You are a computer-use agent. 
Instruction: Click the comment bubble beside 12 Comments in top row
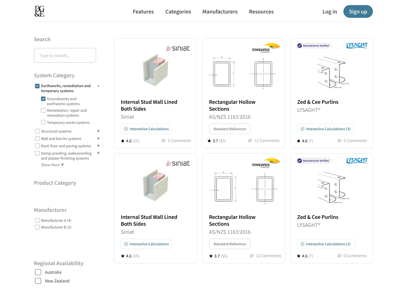click(250, 141)
